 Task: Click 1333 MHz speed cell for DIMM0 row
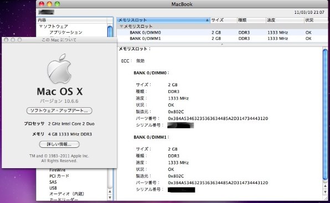click(x=277, y=33)
